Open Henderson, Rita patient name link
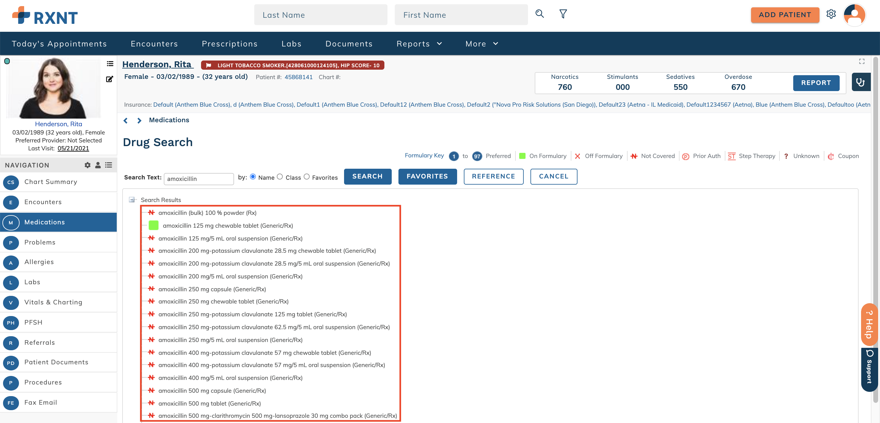The height and width of the screenshot is (423, 880). coord(157,64)
